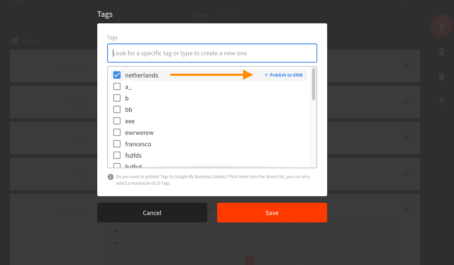The height and width of the screenshot is (265, 454).
Task: Click the francesco tag label
Action: [138, 144]
